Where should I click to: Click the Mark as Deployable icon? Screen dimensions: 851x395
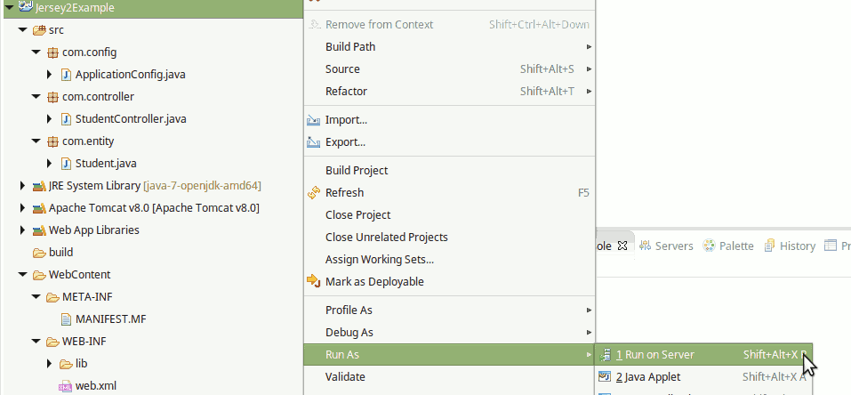313,281
